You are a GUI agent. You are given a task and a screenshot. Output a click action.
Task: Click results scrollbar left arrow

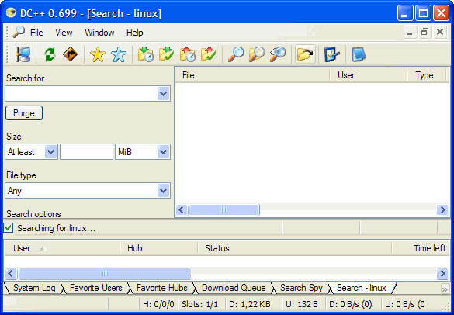(182, 210)
